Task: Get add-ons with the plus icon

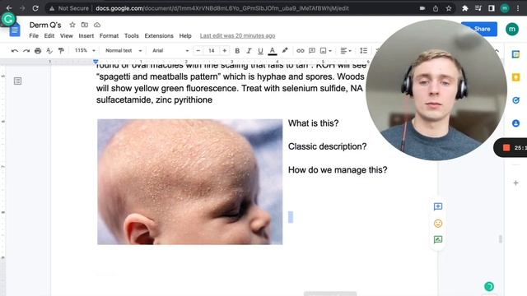Action: click(516, 183)
